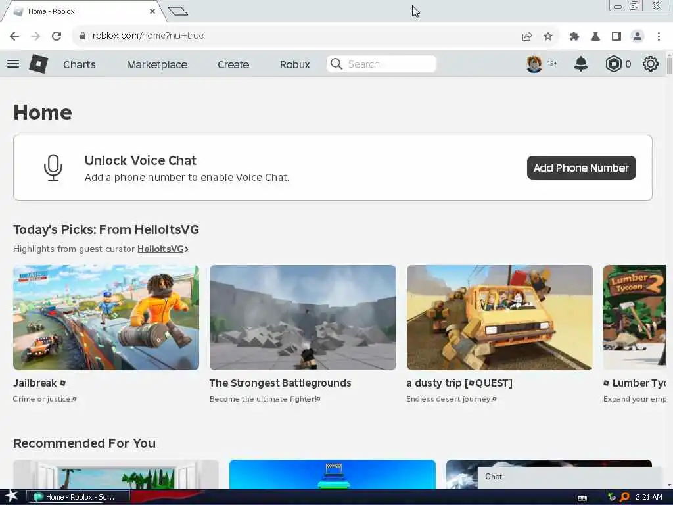The height and width of the screenshot is (505, 673).
Task: Click the microphone Voice Chat icon
Action: pyautogui.click(x=53, y=168)
